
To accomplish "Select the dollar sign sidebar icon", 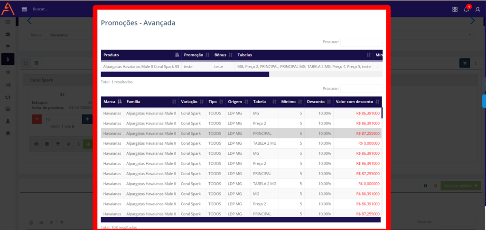I will (x=8, y=59).
